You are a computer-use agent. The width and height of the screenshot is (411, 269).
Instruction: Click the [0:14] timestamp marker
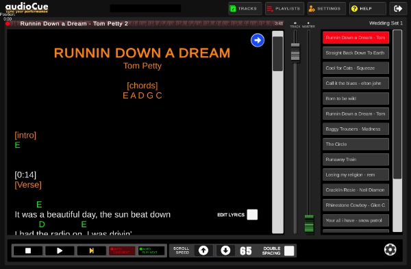[x=25, y=175]
